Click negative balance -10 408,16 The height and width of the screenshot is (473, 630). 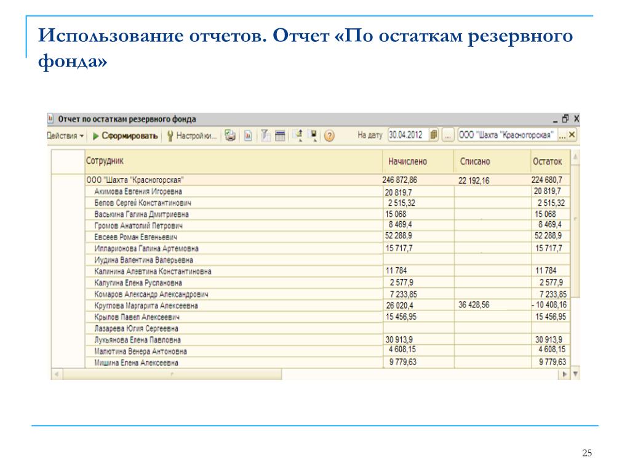click(x=549, y=305)
